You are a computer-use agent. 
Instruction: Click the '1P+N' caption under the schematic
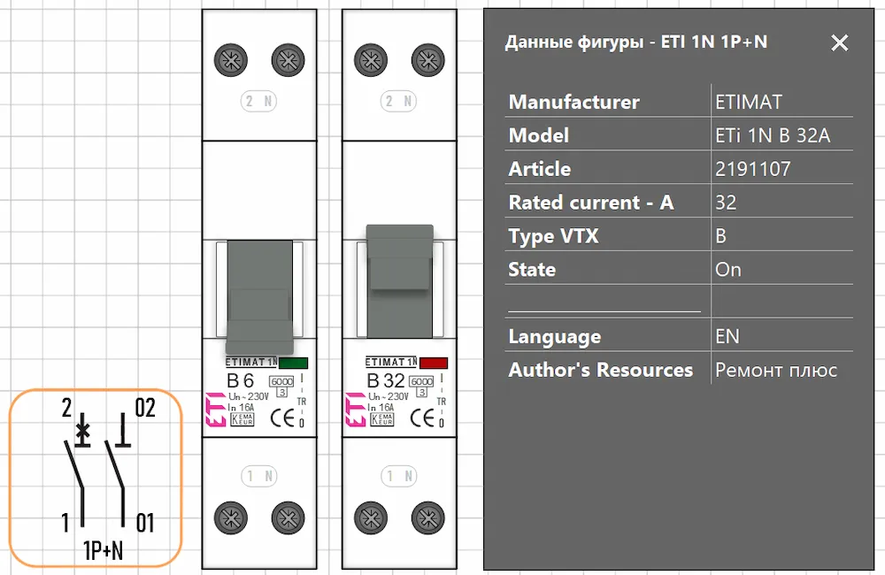coord(103,550)
